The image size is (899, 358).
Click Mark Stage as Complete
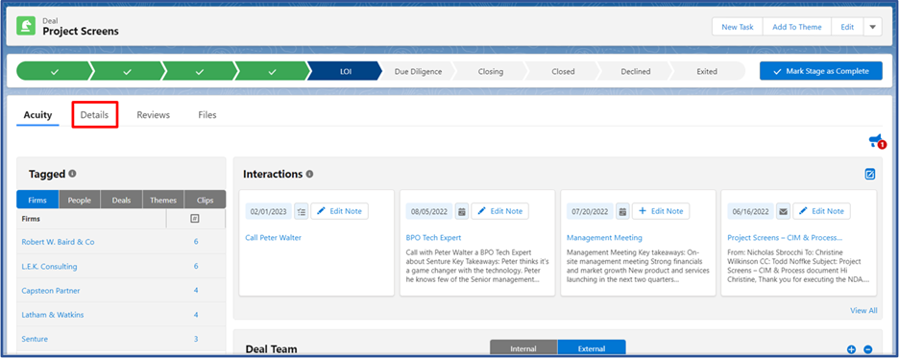click(x=821, y=72)
